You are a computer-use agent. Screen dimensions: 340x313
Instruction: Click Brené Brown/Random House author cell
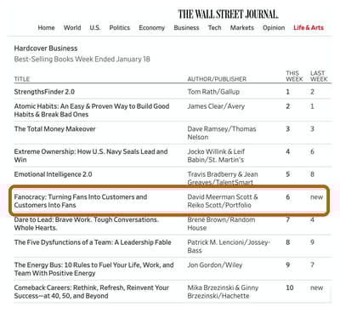tap(221, 224)
